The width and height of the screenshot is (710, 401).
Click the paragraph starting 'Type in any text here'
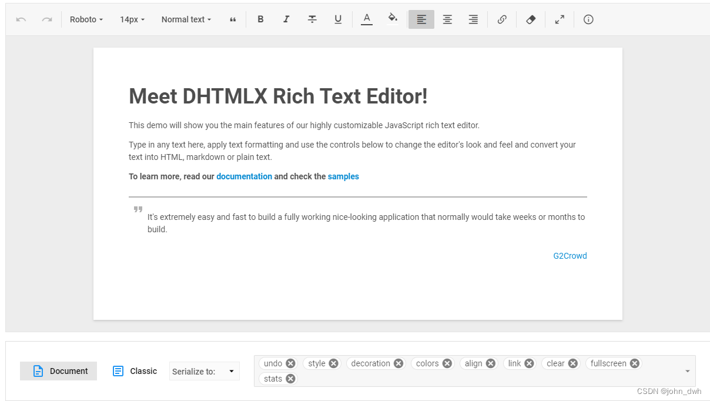point(352,151)
